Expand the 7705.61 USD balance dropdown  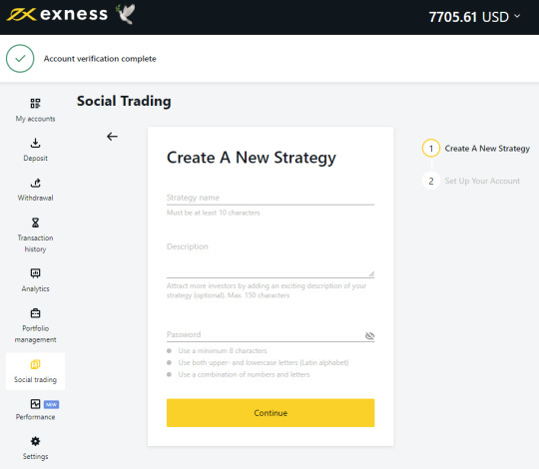pos(474,17)
